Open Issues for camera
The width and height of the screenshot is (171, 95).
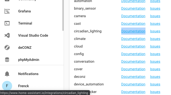[155, 16]
